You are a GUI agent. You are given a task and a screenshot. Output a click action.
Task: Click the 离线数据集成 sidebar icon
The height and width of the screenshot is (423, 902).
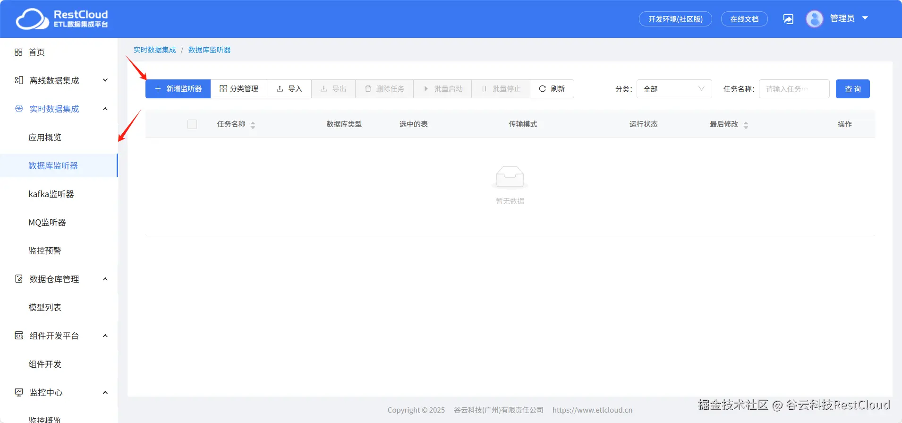19,80
